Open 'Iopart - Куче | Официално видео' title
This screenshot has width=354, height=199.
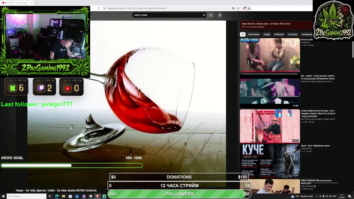(x=315, y=146)
